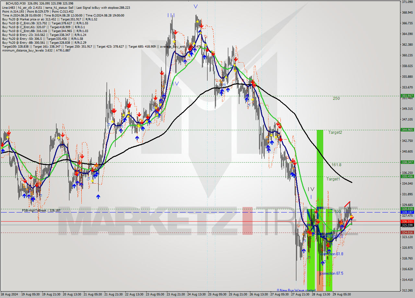Click the green 351.917 price tag
Viewport: 415px width, 298px height.
point(407,96)
